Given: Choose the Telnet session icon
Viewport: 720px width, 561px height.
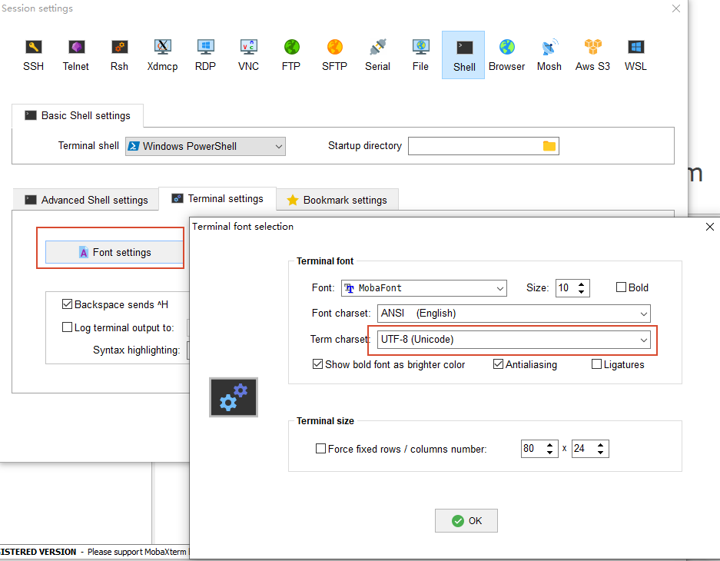Looking at the screenshot, I should 76,55.
